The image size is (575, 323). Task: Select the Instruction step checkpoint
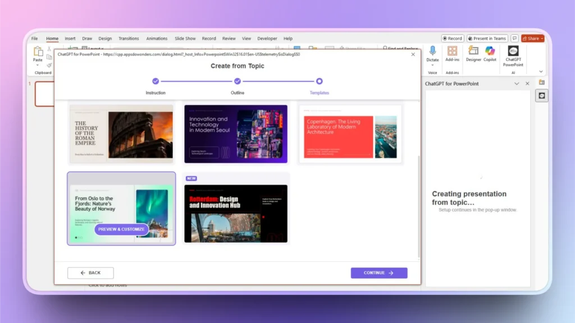point(156,81)
